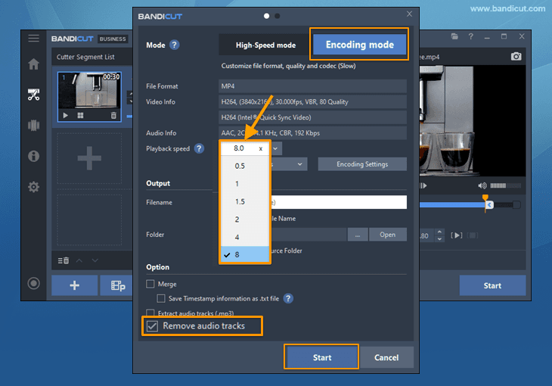552x386 pixels.
Task: Open the settings gear in sidebar
Action: click(x=33, y=186)
